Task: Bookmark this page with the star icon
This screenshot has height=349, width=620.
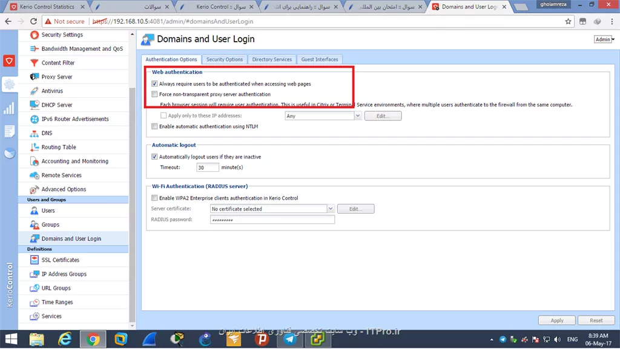Action: [568, 21]
